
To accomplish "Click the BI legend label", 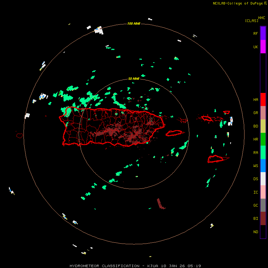I will (x=255, y=219).
